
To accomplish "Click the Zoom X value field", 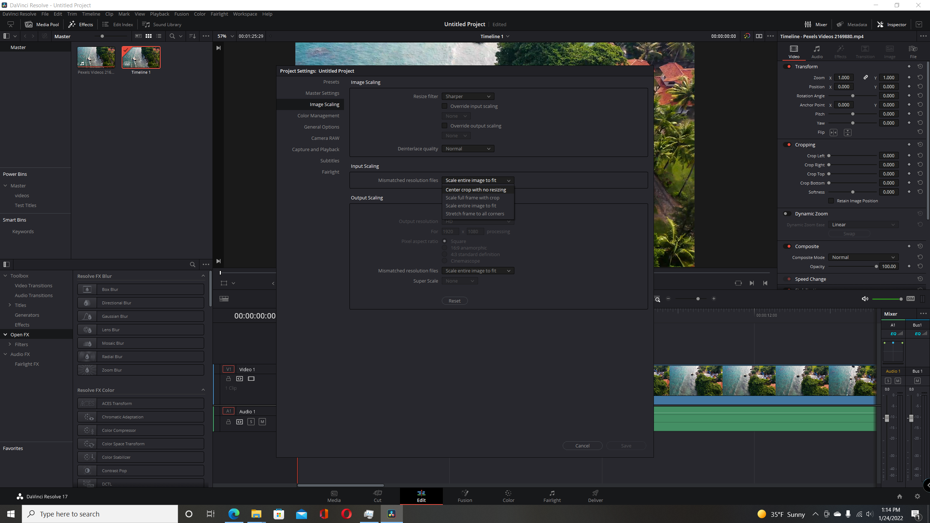I will coord(844,77).
